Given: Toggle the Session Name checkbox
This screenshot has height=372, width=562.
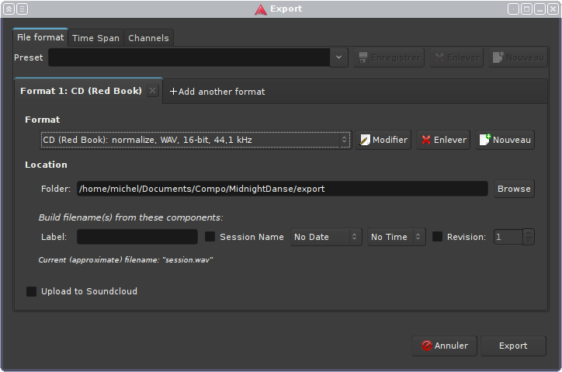Looking at the screenshot, I should click(210, 236).
